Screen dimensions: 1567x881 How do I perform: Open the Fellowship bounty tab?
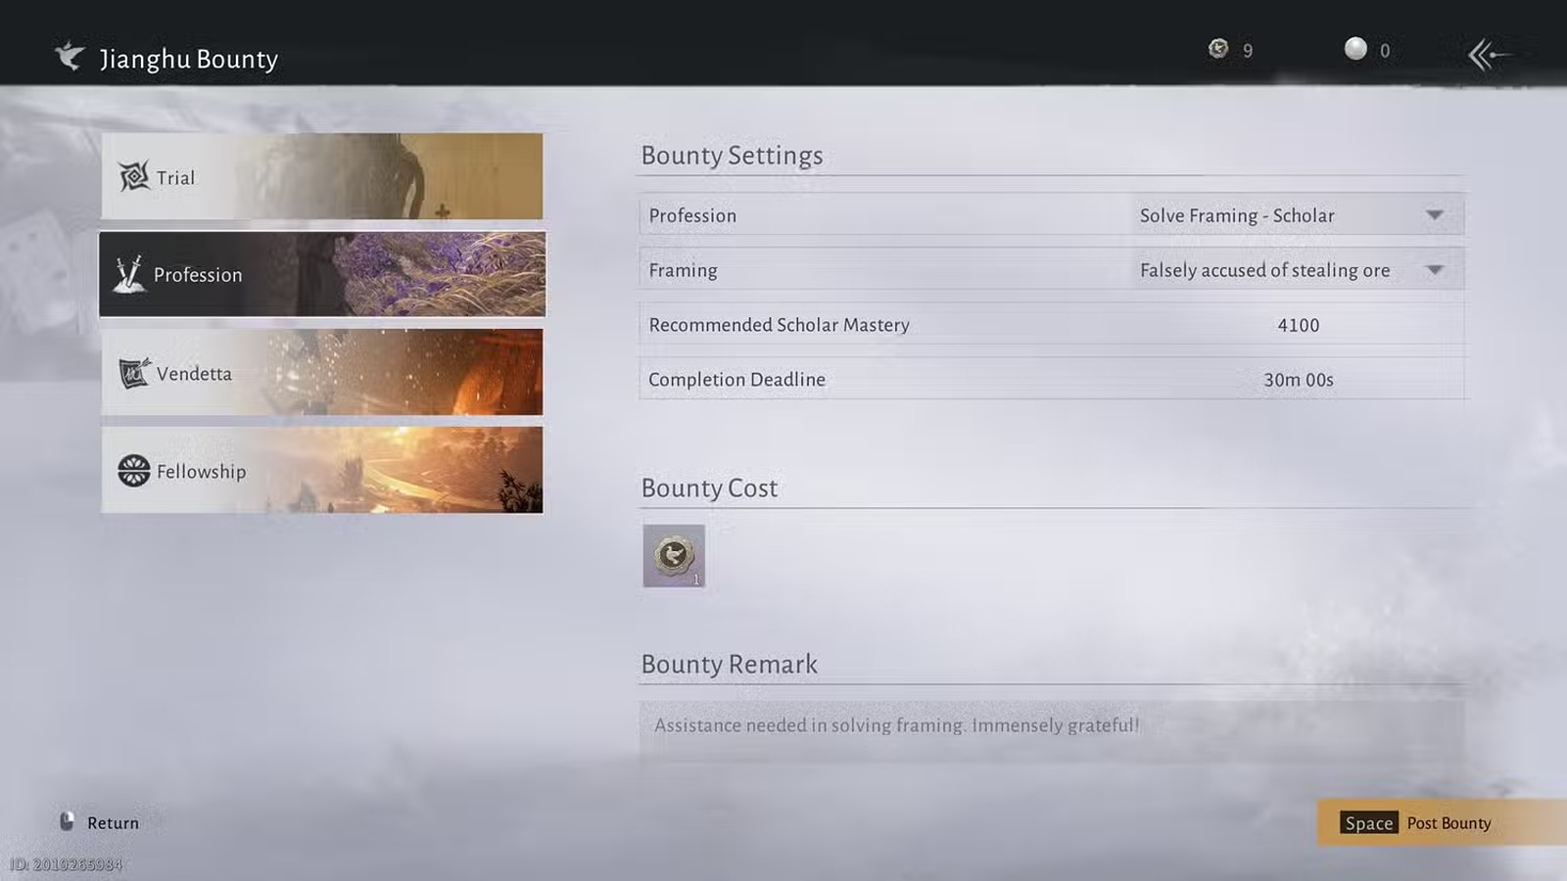(322, 470)
